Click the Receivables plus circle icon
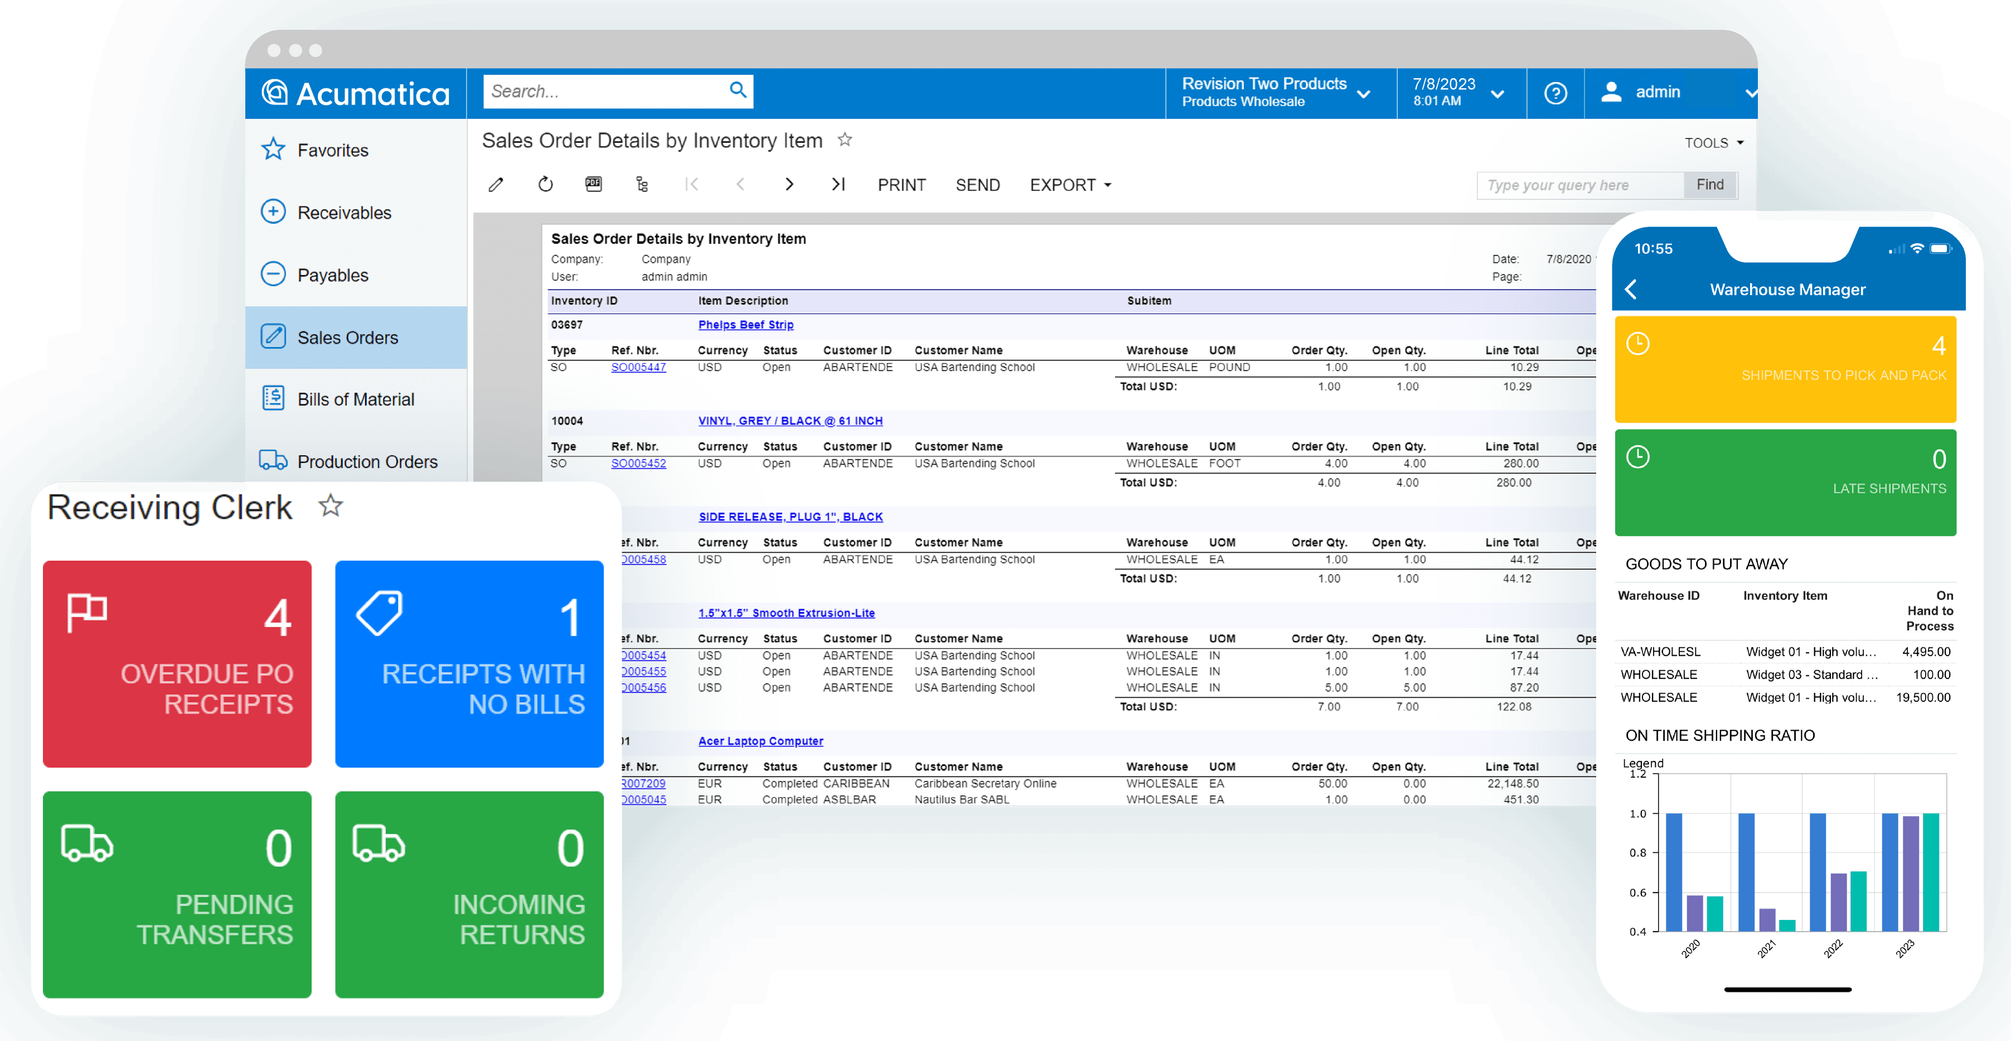 (x=273, y=212)
